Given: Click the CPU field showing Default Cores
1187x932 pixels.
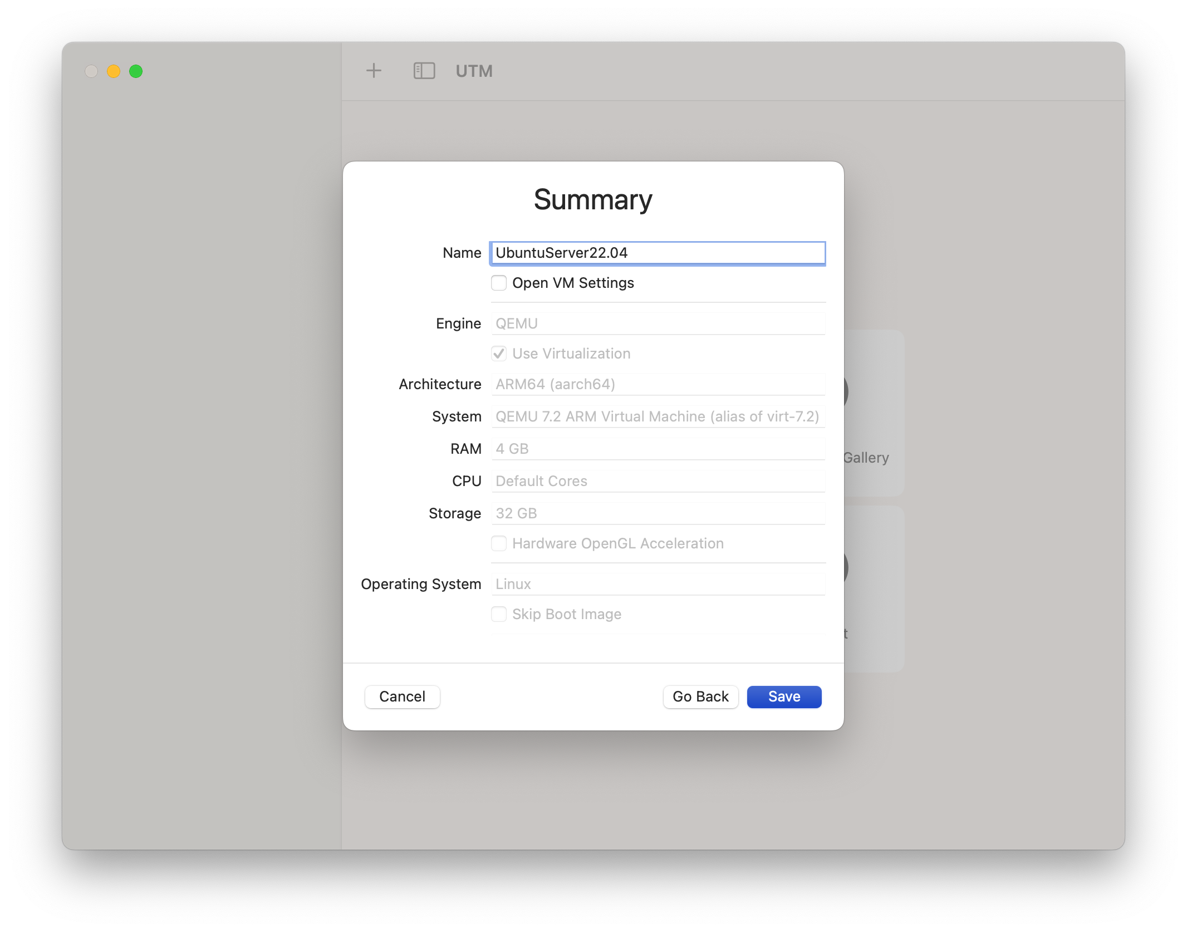Looking at the screenshot, I should pyautogui.click(x=658, y=481).
